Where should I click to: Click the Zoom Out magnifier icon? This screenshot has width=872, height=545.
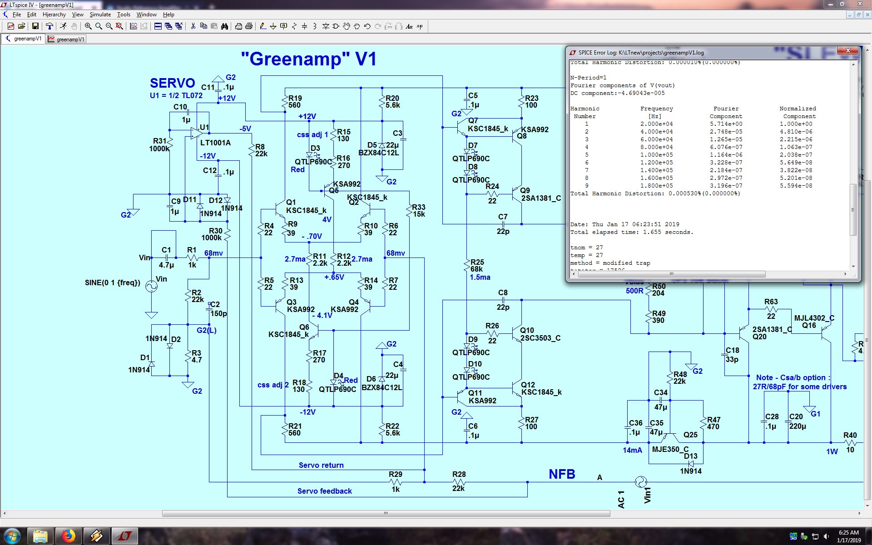[109, 26]
